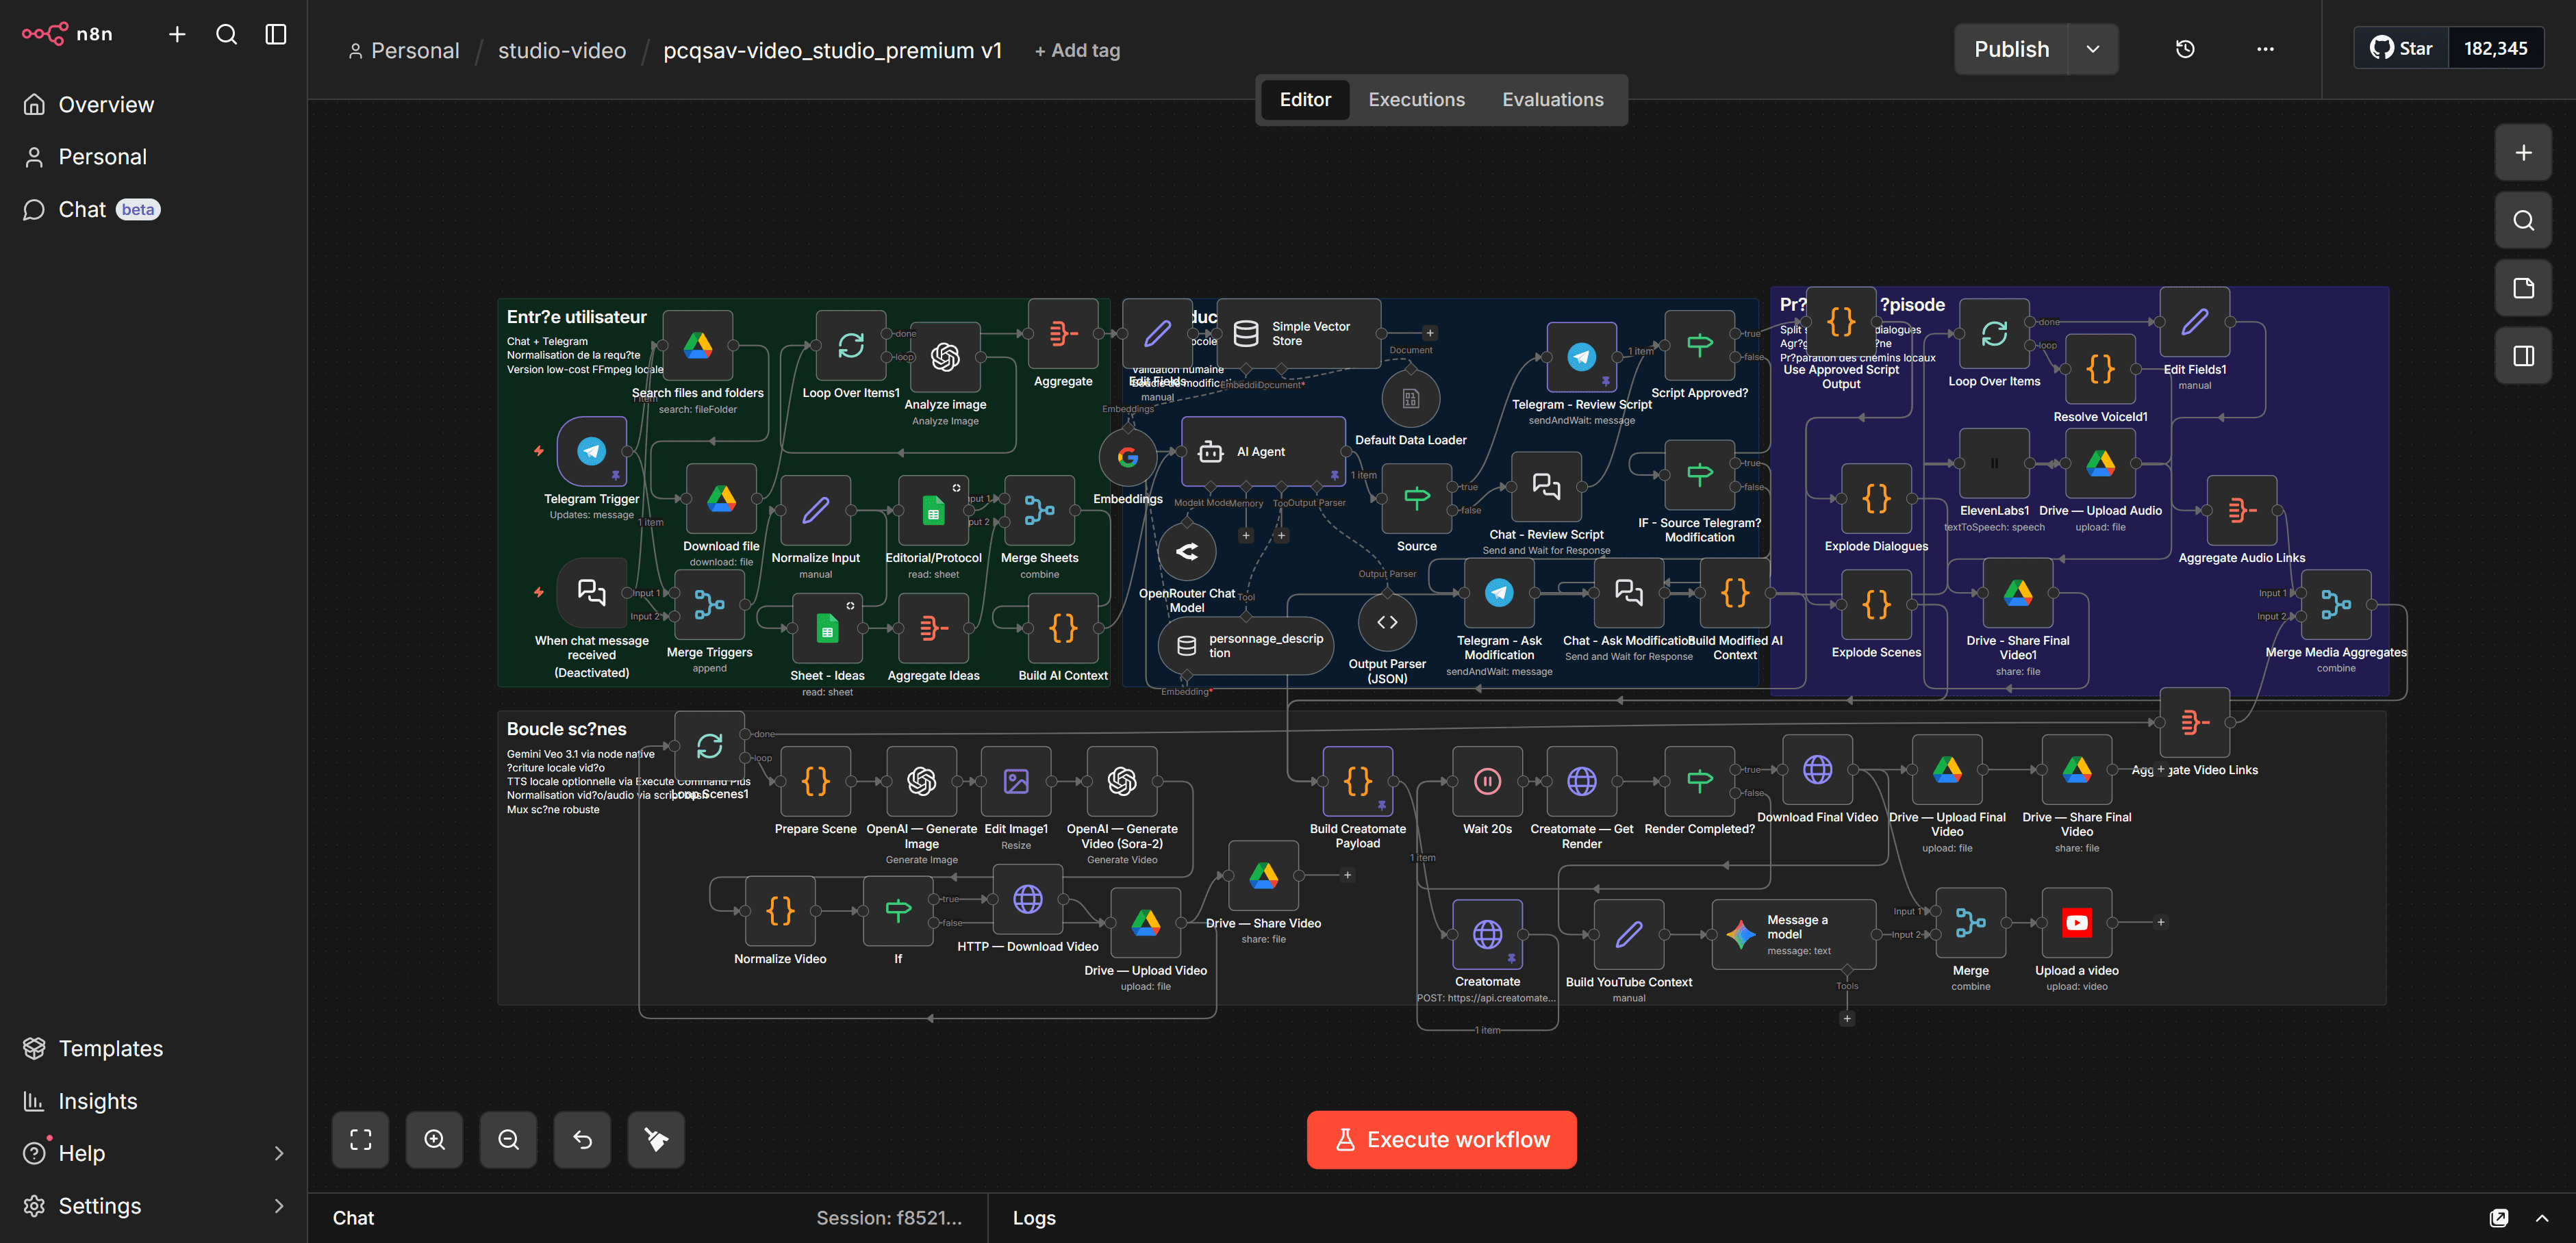The height and width of the screenshot is (1243, 2576).
Task: Open the workflow more-options menu
Action: 2265,49
